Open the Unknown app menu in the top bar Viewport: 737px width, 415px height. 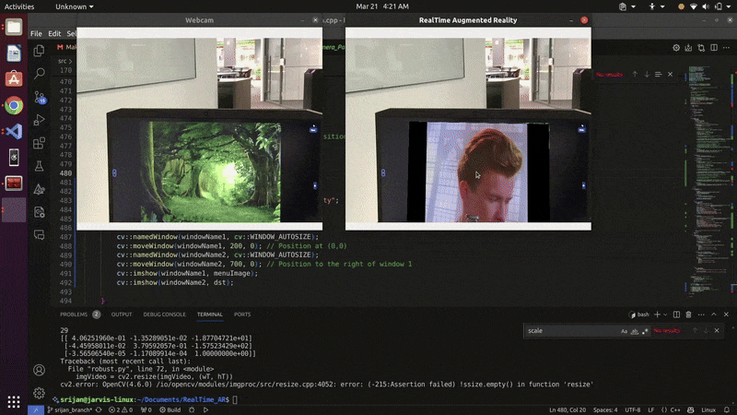click(75, 6)
